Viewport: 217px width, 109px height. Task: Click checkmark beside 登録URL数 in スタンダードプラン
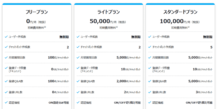150,92
